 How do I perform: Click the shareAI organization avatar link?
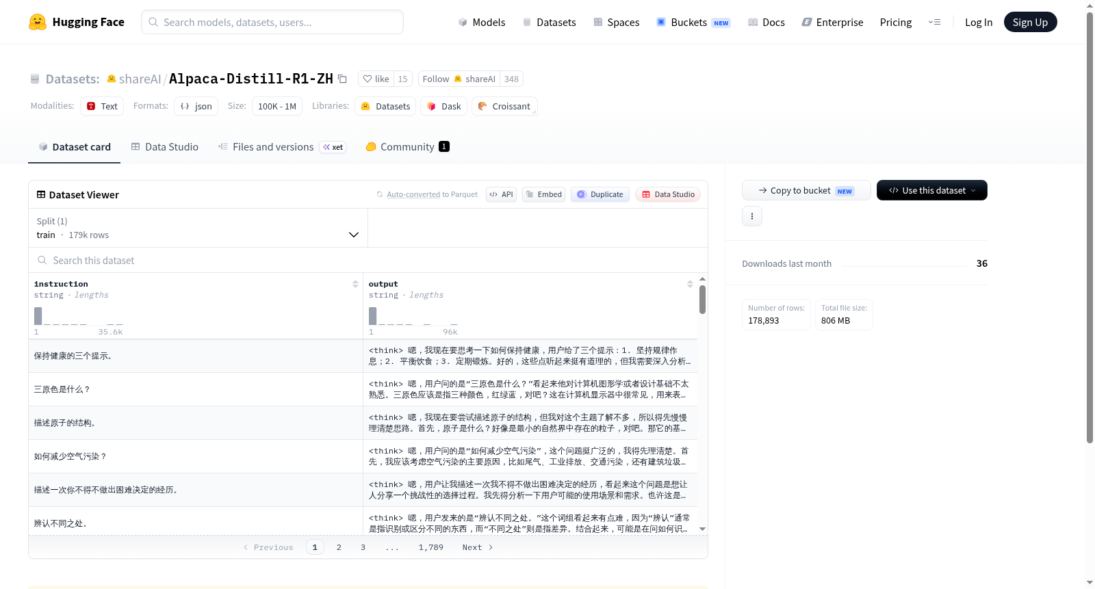tap(112, 79)
